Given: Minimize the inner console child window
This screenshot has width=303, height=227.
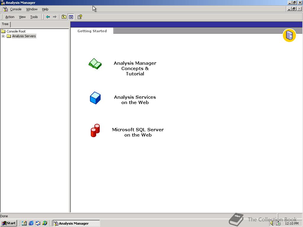Looking at the screenshot, I should tap(289, 9).
